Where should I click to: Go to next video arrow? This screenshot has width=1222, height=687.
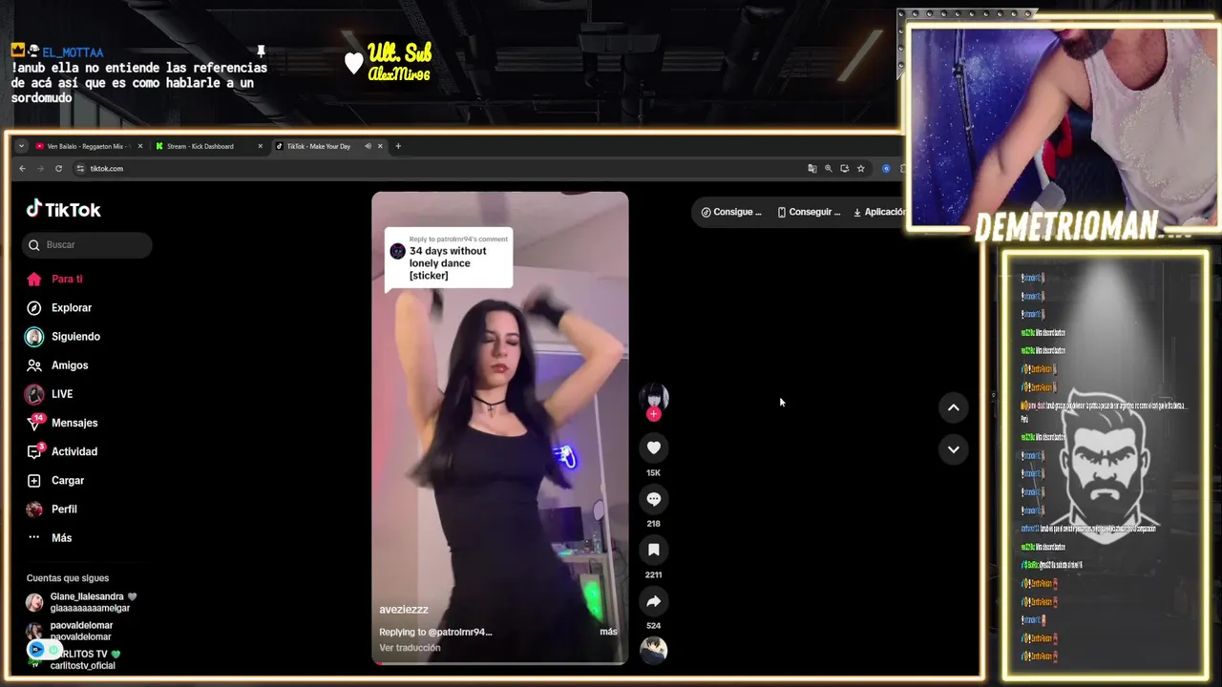pos(953,449)
